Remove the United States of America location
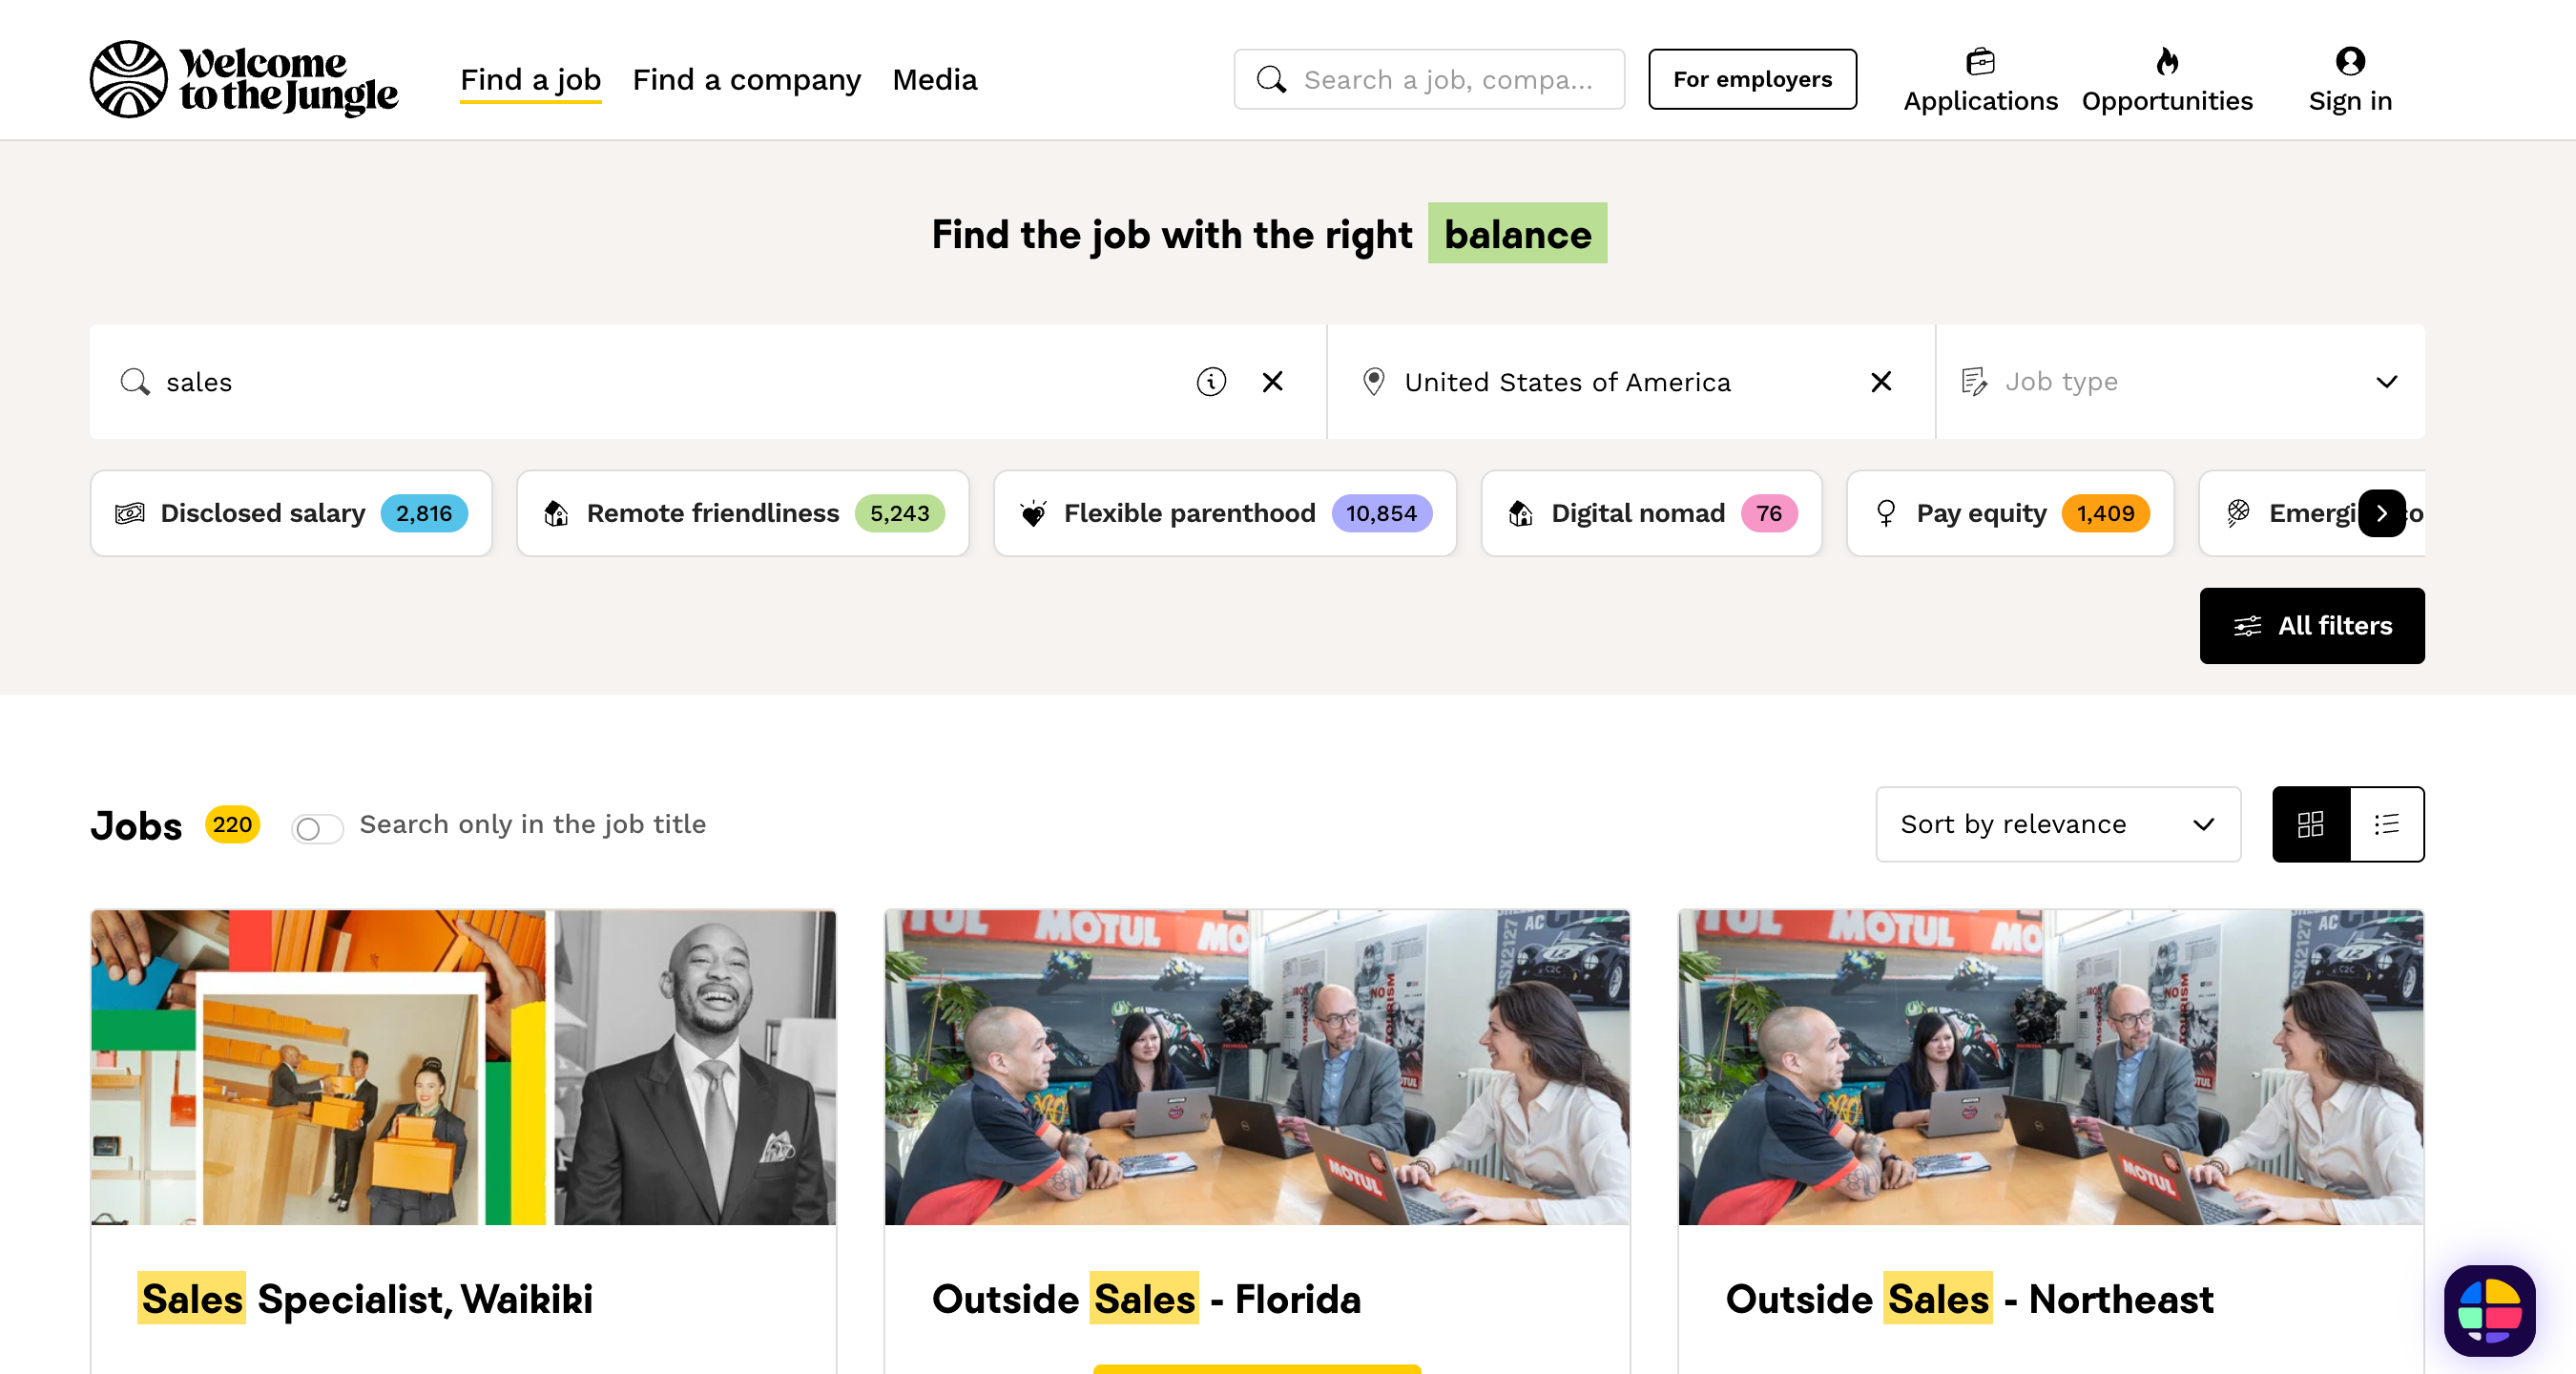 tap(1880, 381)
